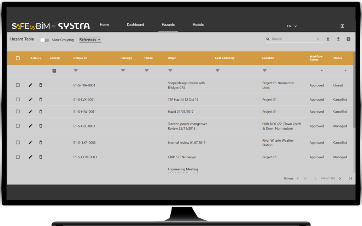This screenshot has height=226, width=362.
Task: Click the download hazards icon
Action: coord(338,39)
